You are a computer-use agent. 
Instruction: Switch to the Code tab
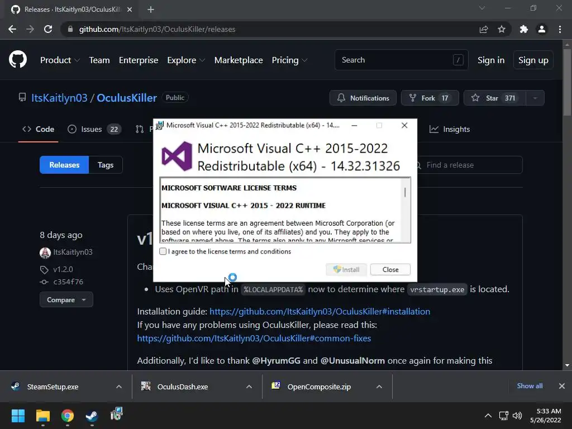coord(39,129)
